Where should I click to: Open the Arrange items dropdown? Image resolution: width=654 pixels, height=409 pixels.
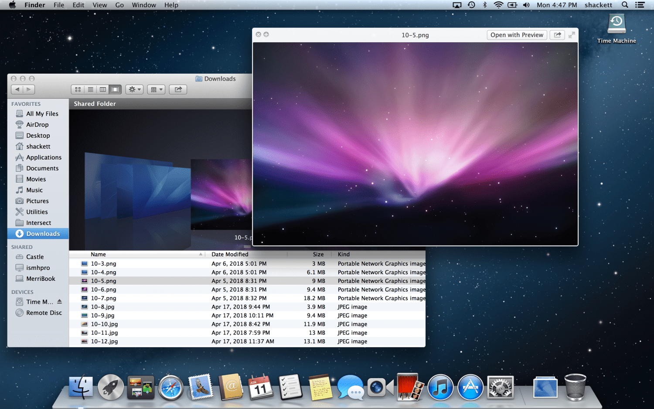156,89
